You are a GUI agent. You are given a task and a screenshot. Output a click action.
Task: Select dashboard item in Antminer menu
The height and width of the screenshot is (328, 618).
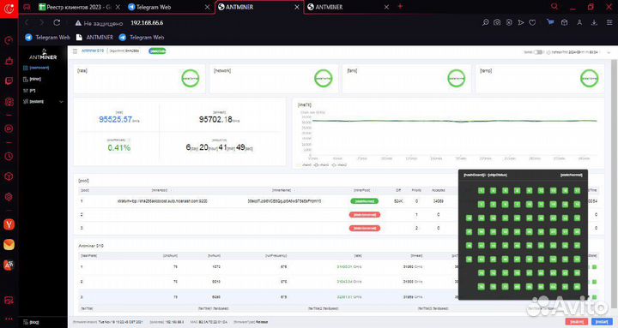(36, 68)
